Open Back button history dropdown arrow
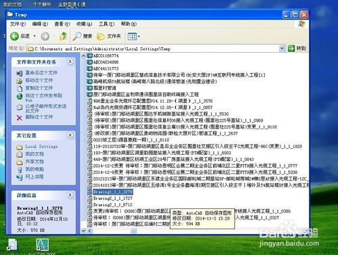This screenshot has height=255, width=338. [34, 36]
